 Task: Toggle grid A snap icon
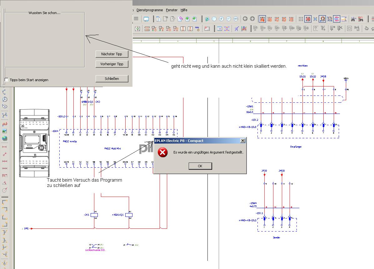coord(262,19)
